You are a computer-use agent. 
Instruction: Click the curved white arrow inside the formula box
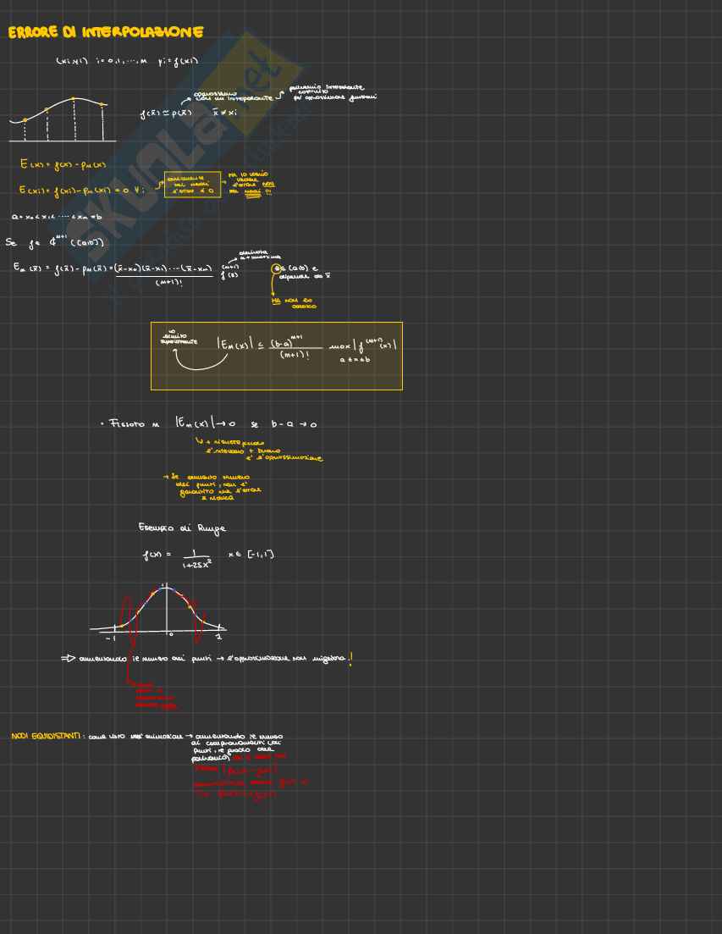(201, 362)
